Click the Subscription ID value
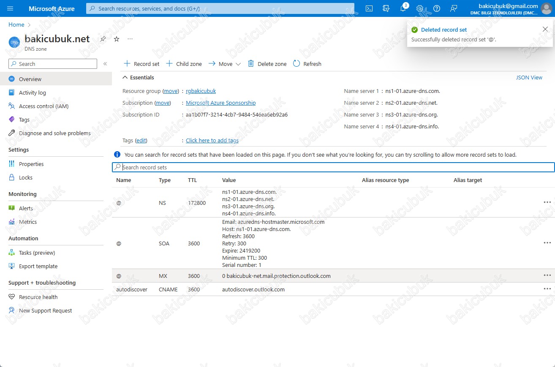555x367 pixels. tap(237, 115)
